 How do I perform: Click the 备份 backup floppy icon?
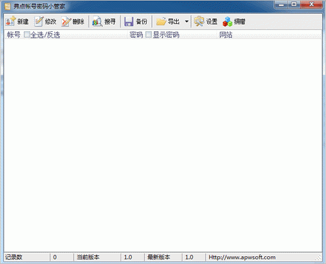tap(128, 22)
